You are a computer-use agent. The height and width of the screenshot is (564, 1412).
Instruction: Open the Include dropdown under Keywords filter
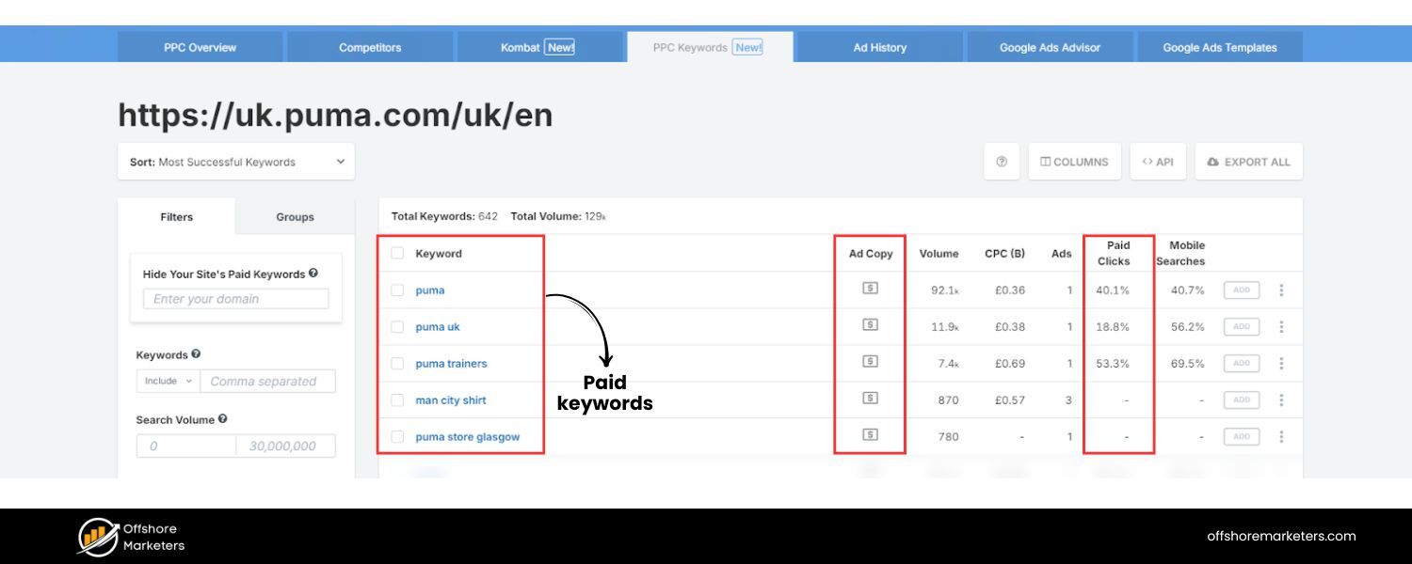pyautogui.click(x=166, y=381)
